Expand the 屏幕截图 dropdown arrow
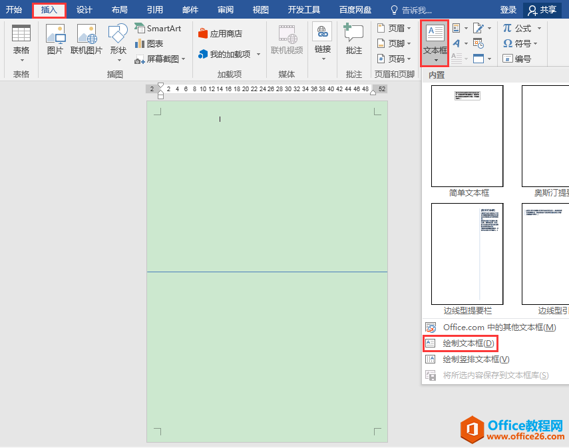Screen dimensions: 569x448 183,59
